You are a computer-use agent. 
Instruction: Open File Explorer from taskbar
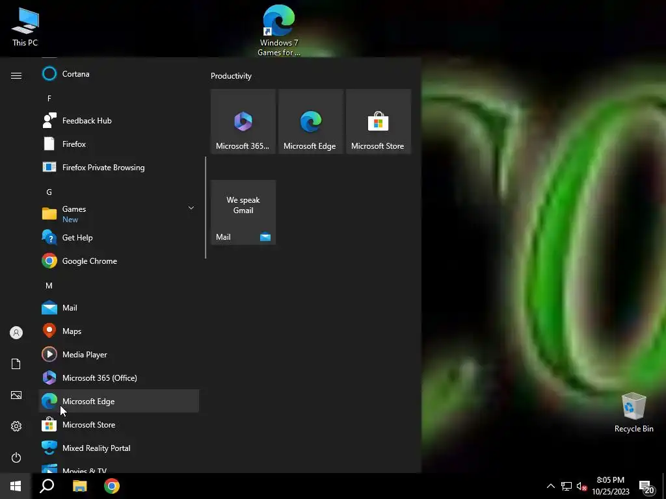pyautogui.click(x=79, y=486)
